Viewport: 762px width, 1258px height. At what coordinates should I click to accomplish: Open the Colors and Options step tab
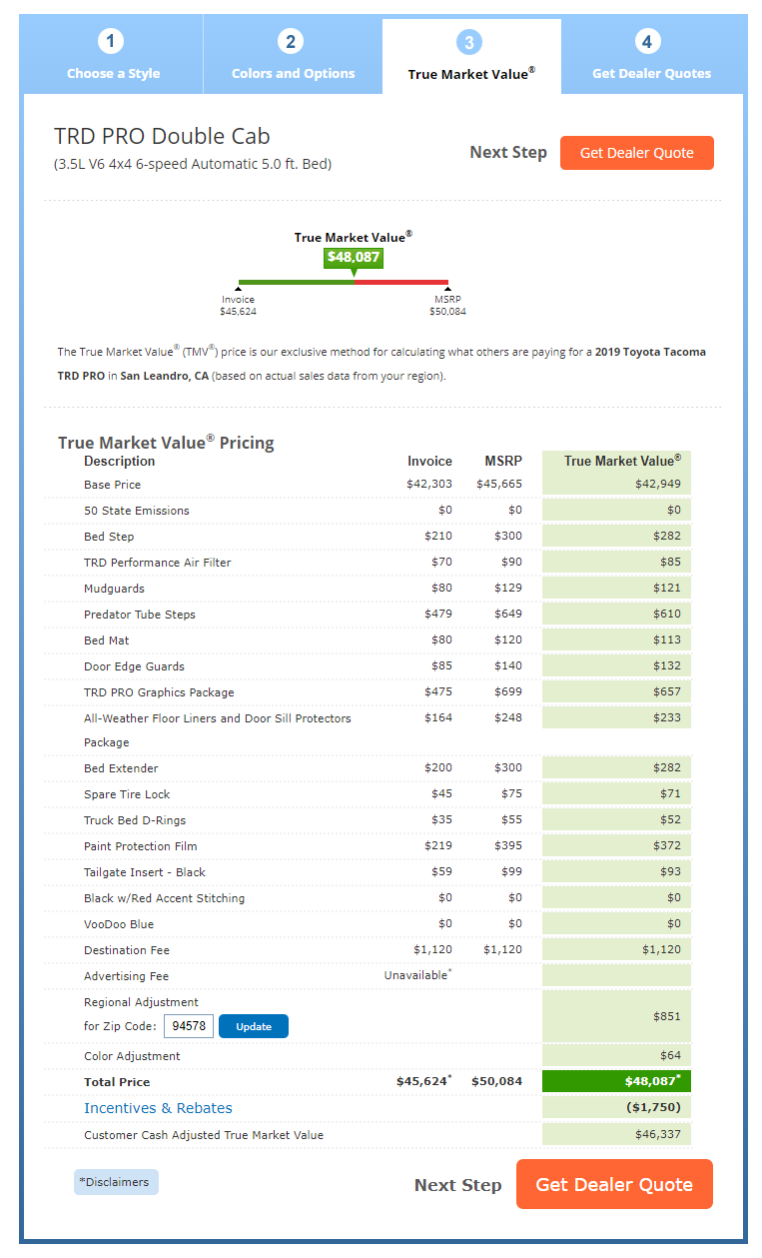293,56
